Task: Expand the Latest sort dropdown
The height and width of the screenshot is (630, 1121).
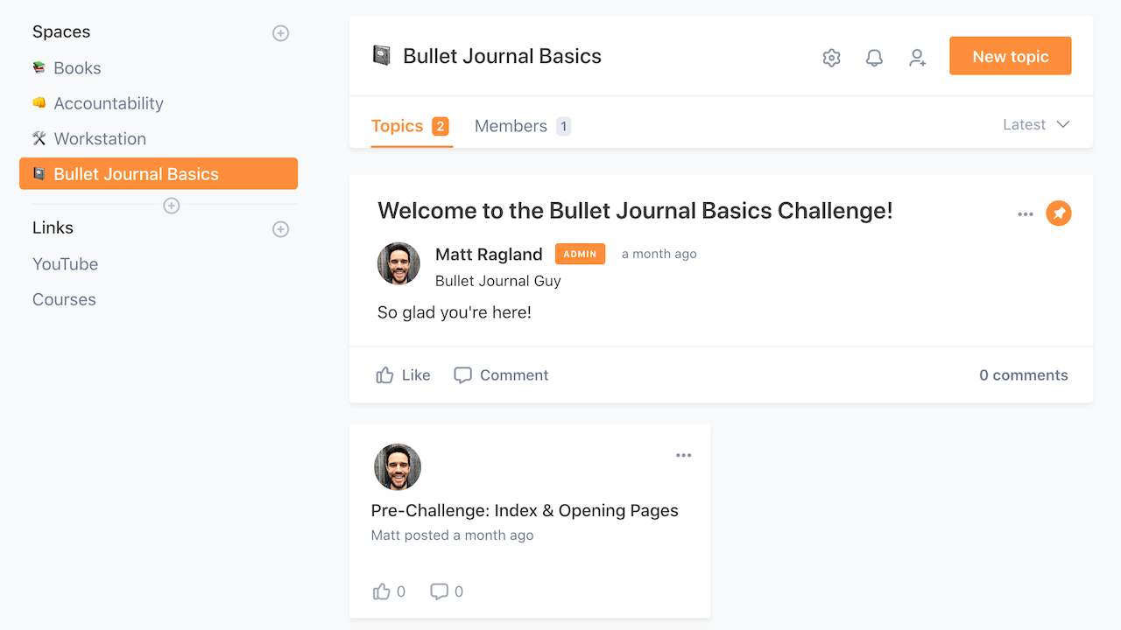Action: (x=1036, y=124)
